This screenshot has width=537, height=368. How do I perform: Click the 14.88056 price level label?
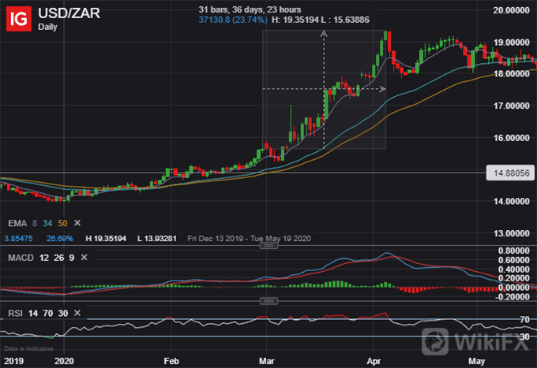pyautogui.click(x=509, y=171)
